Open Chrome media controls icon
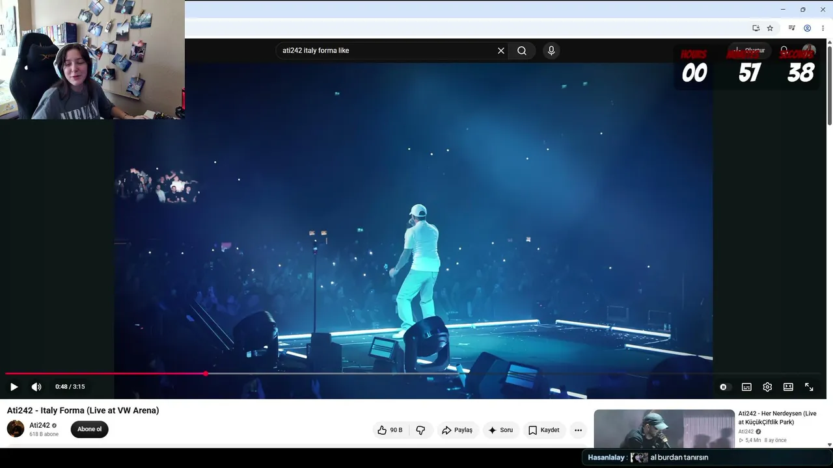The height and width of the screenshot is (468, 833). (x=791, y=28)
